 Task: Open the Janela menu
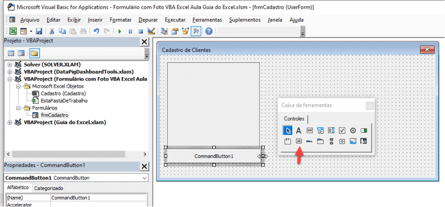[x=275, y=20]
